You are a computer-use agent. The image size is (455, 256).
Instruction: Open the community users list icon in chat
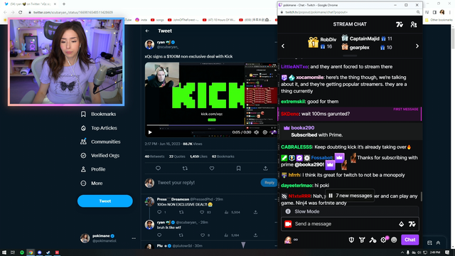point(414,25)
